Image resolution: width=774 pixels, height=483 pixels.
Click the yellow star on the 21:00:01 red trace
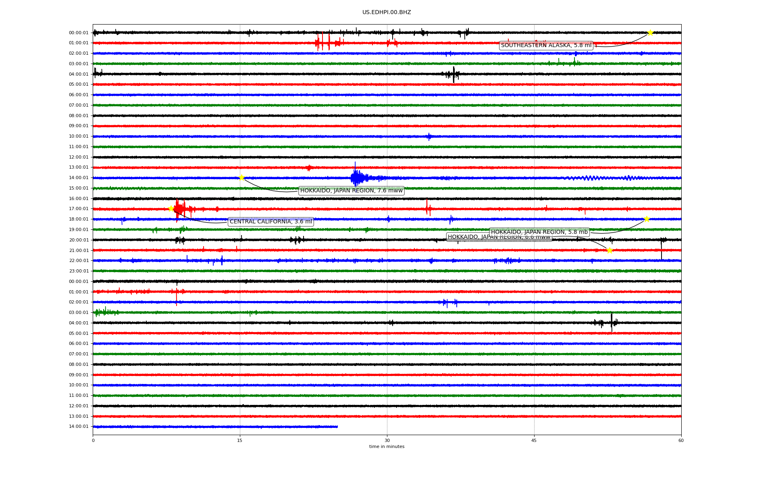coord(610,250)
